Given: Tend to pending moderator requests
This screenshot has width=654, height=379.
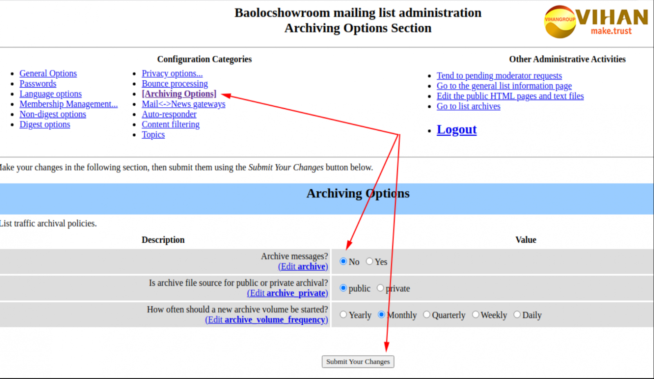Looking at the screenshot, I should (499, 76).
